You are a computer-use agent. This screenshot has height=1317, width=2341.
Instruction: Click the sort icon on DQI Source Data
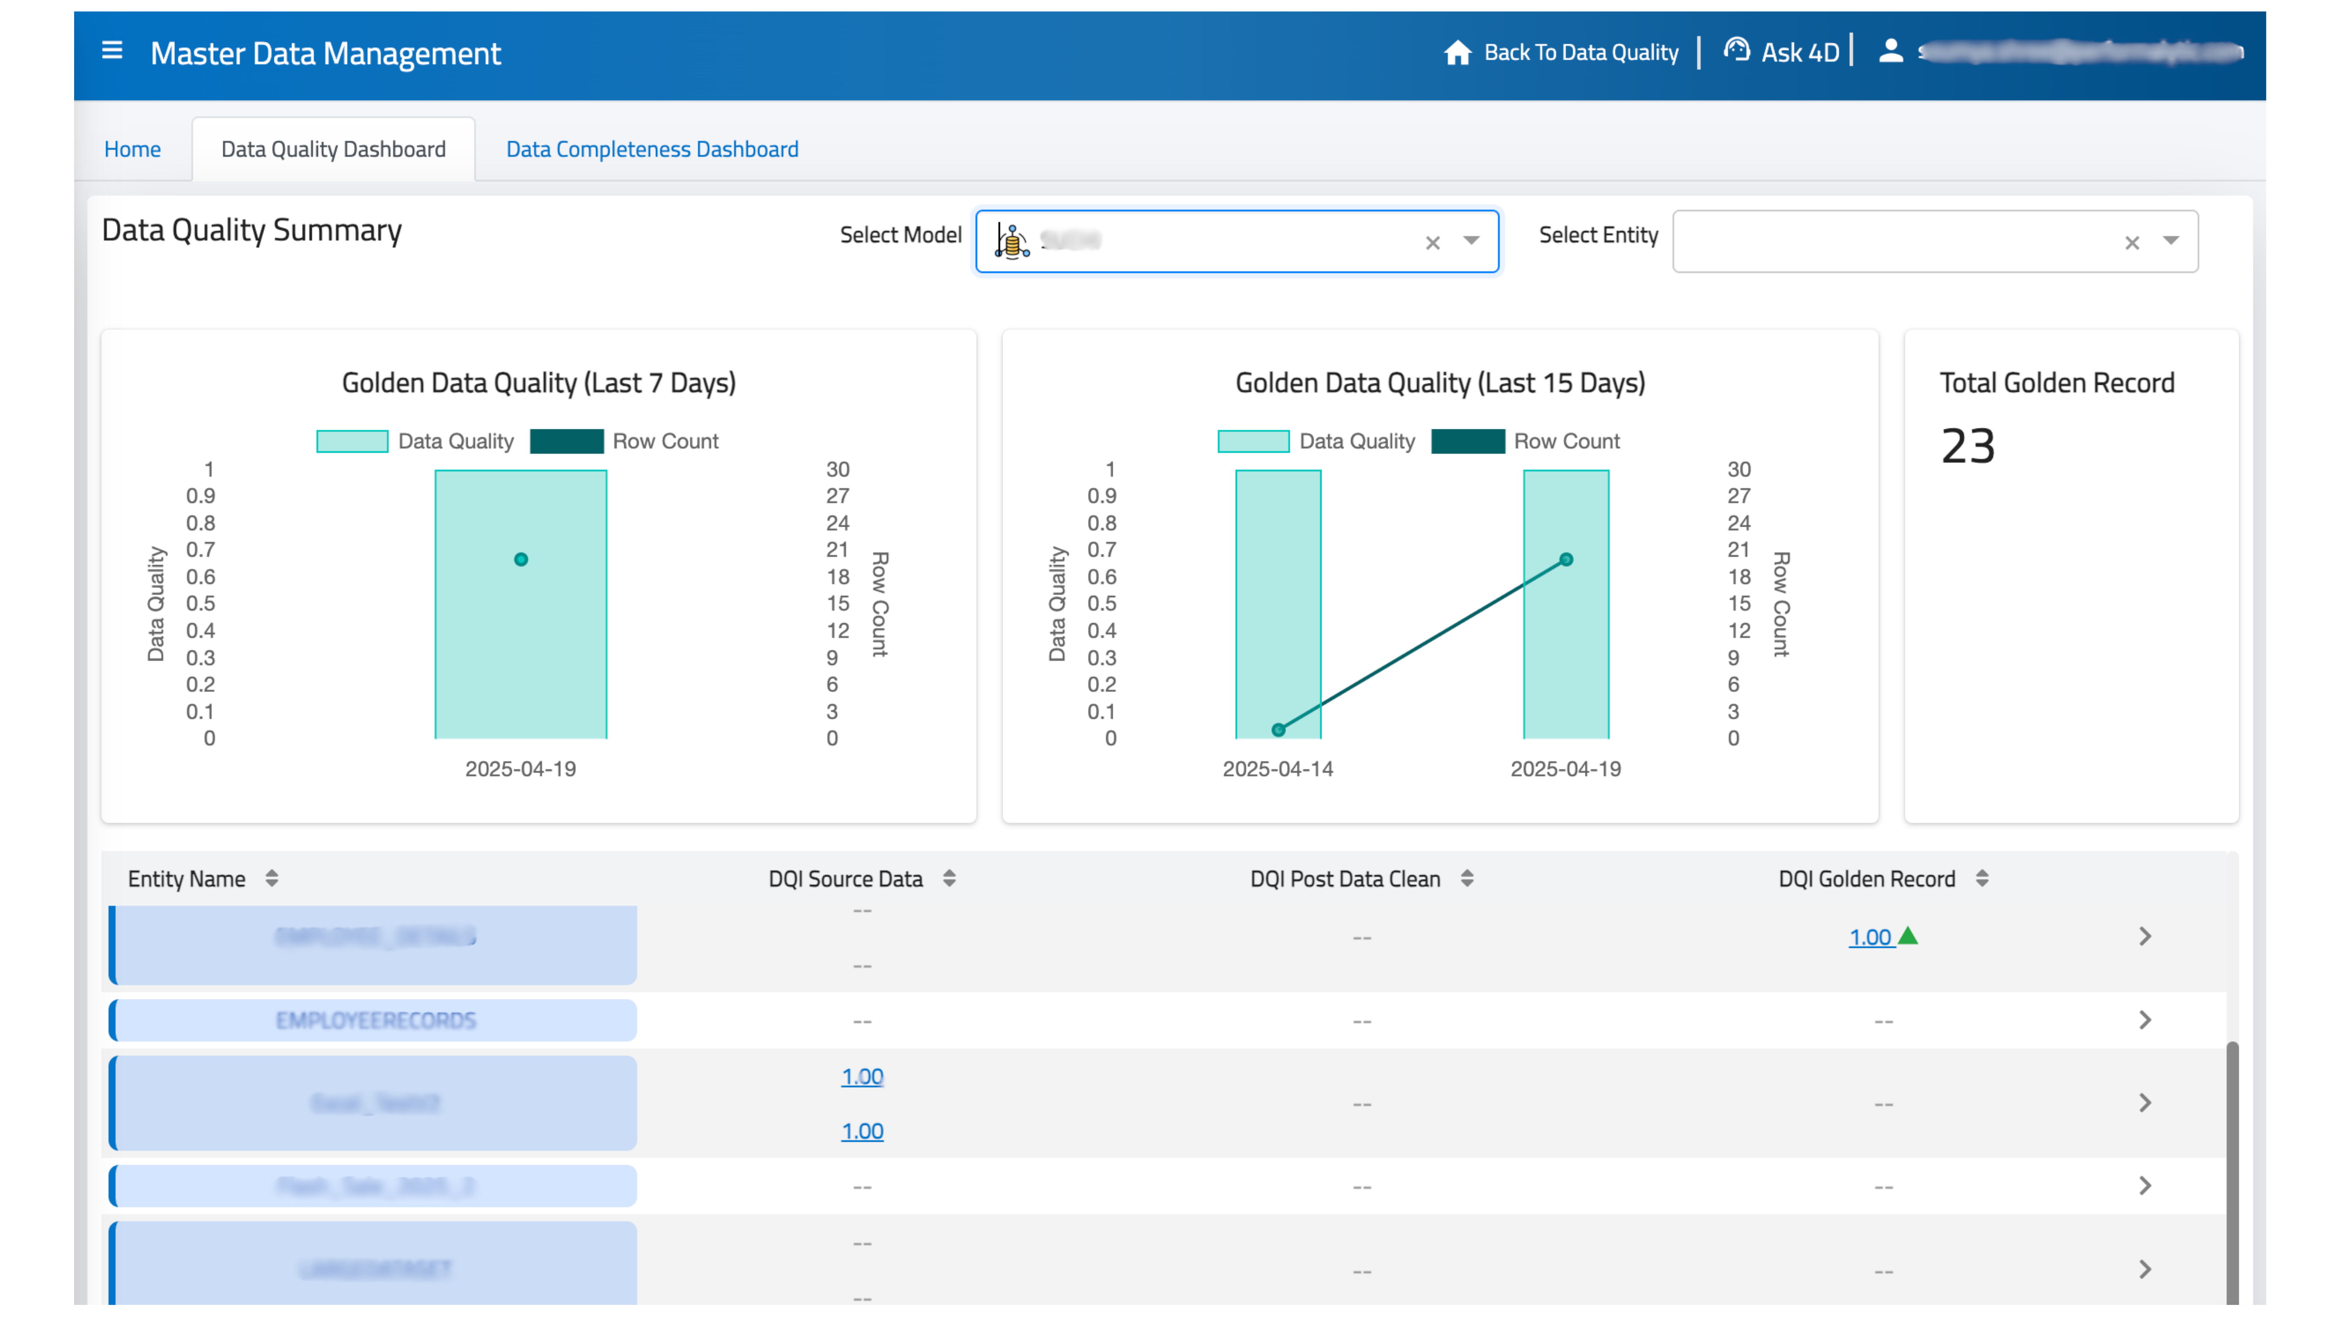pyautogui.click(x=950, y=878)
